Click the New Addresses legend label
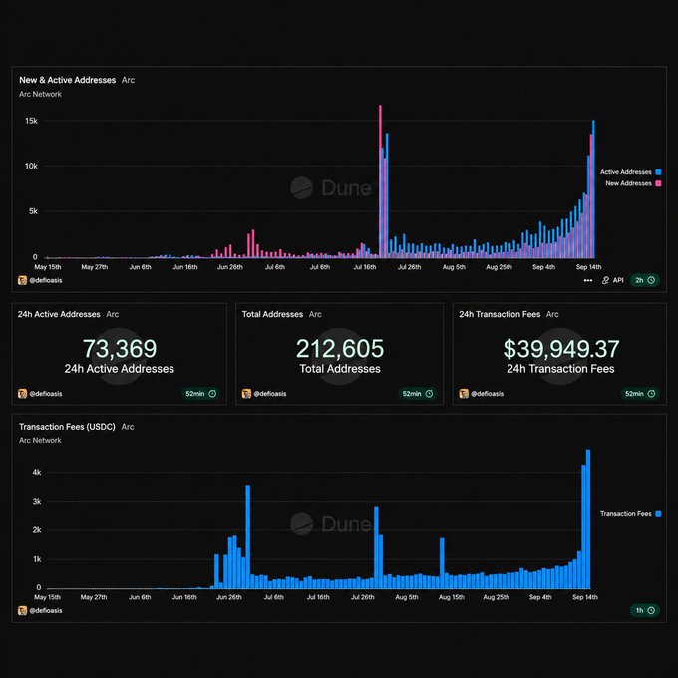The height and width of the screenshot is (678, 678). pos(628,183)
